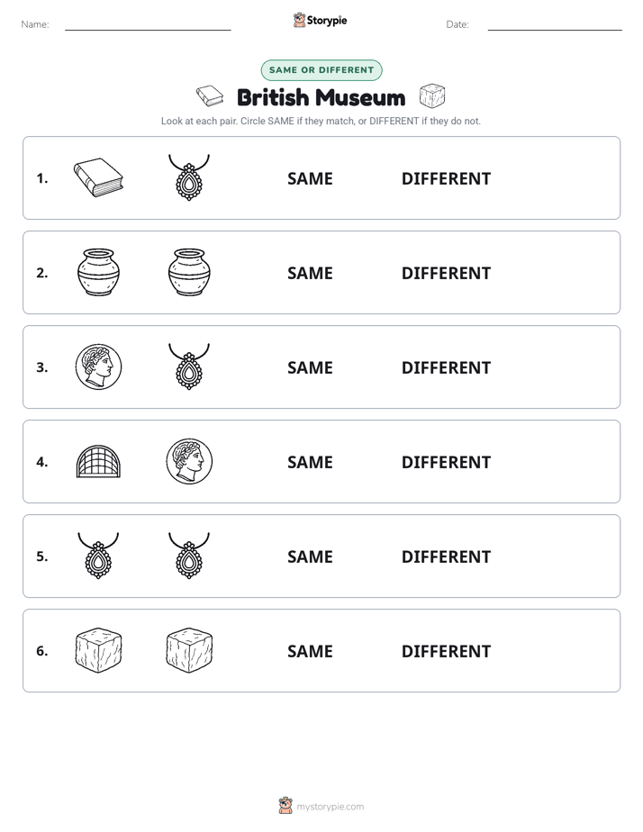This screenshot has width=643, height=832.
Task: Click the SAME OR DIFFERENT badge
Action: point(321,70)
